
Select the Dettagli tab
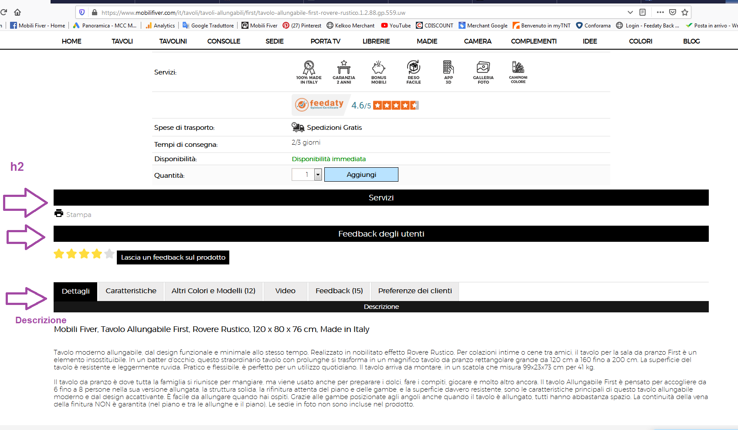[76, 291]
